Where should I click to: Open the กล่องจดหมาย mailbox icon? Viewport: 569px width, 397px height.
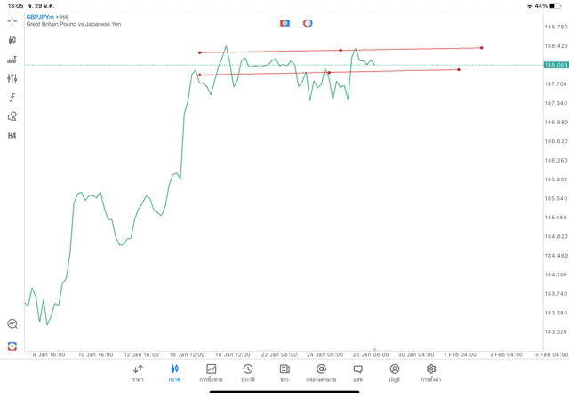[321, 372]
